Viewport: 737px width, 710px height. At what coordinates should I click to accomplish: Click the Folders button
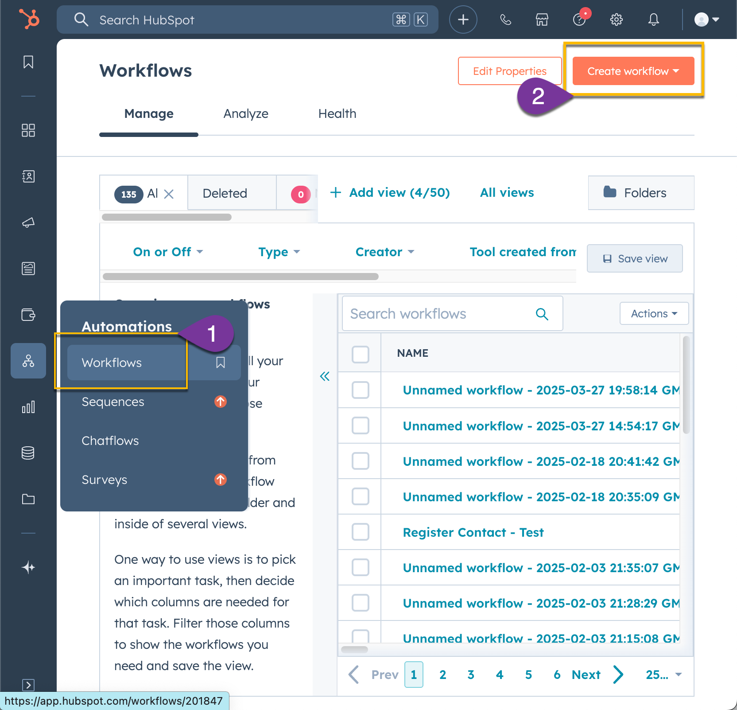[641, 193]
